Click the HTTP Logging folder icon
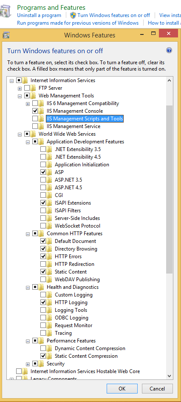The image size is (181, 402). tap(49, 302)
